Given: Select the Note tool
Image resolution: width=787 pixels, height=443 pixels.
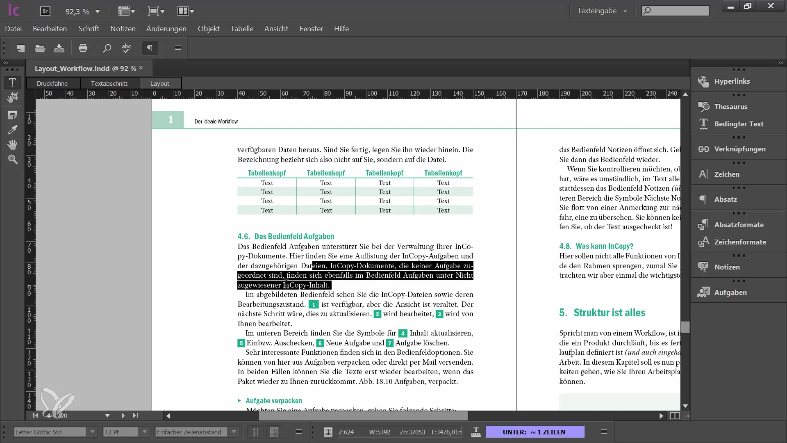Looking at the screenshot, I should coord(12,115).
